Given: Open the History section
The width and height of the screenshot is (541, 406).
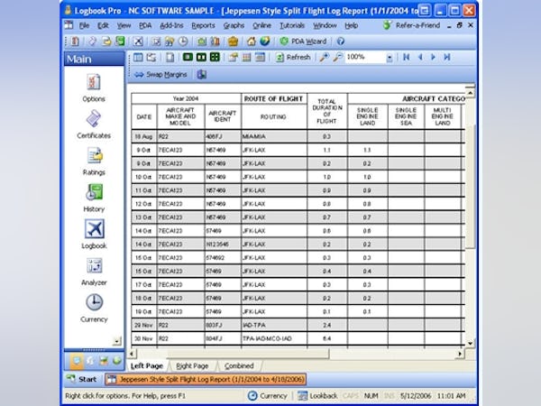Looking at the screenshot, I should (94, 198).
